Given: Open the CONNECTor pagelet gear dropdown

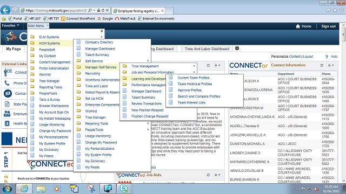Looking at the screenshot, I should pyautogui.click(x=331, y=65).
